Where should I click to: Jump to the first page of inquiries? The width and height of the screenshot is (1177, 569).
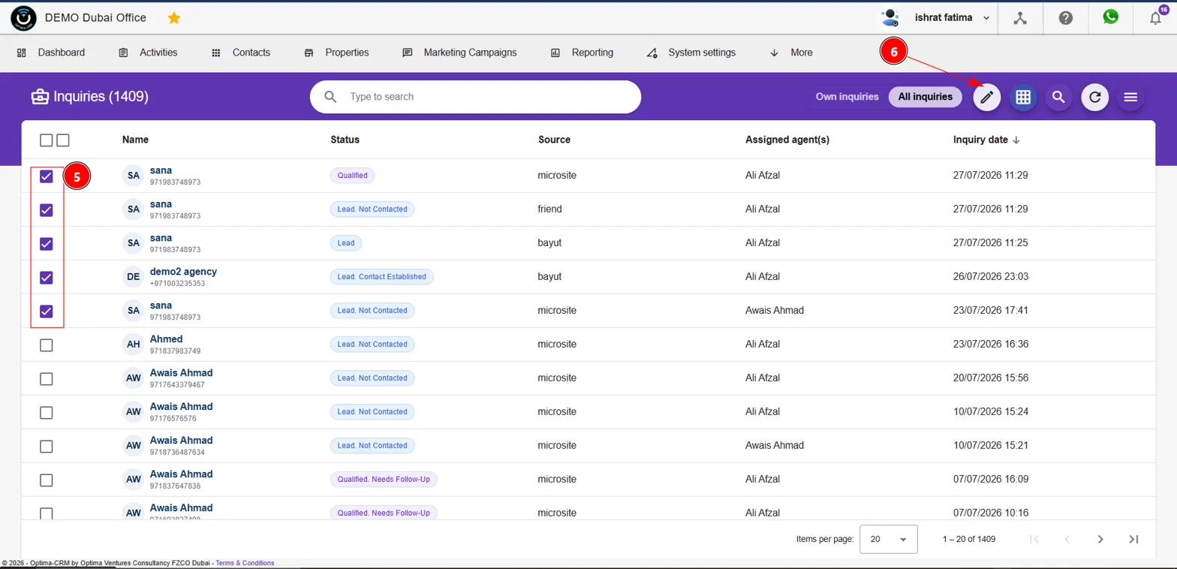(1034, 539)
